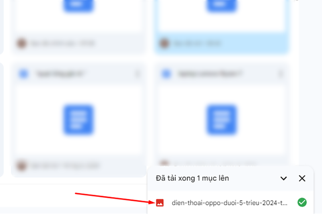Click the green upload-complete checkmark
Viewport: 322px width, 214px height.
302,202
